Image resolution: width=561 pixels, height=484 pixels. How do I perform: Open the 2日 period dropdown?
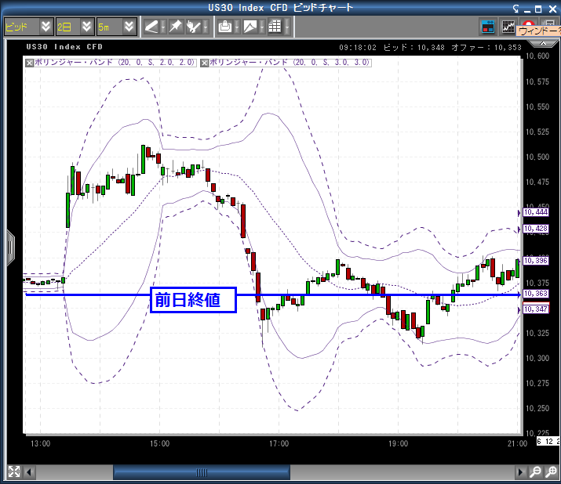pyautogui.click(x=88, y=26)
